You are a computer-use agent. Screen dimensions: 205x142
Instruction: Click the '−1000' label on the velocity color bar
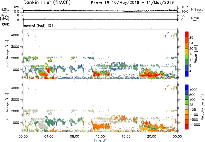195,125
